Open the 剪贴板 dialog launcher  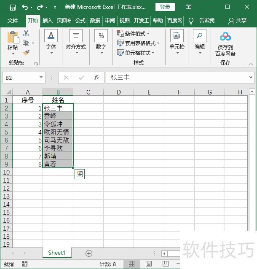coord(36,64)
